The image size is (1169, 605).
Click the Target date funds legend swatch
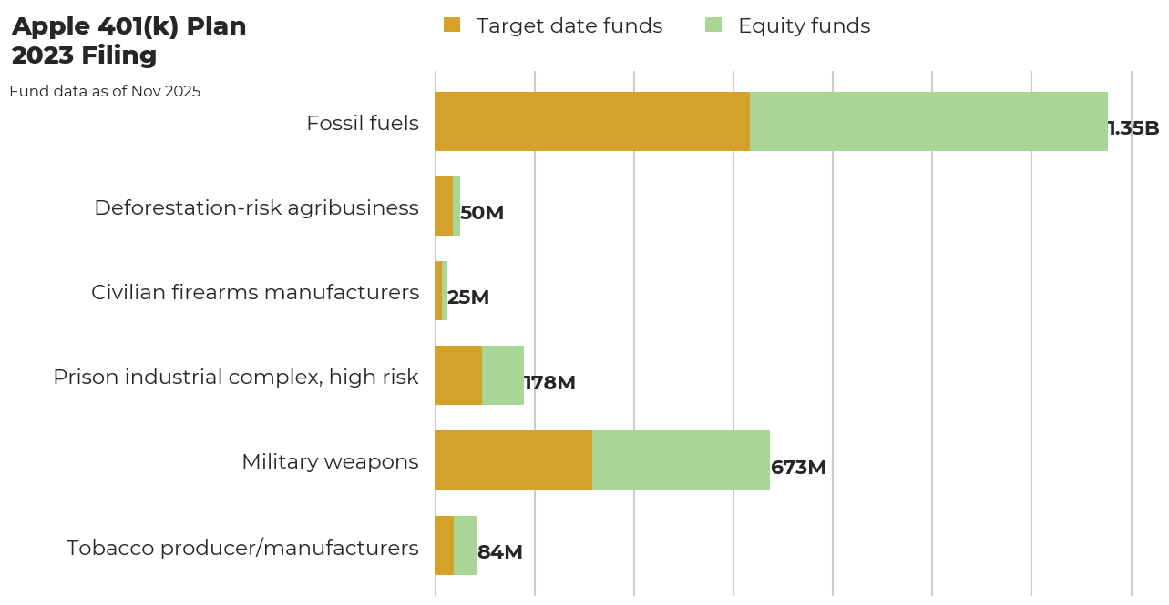453,25
